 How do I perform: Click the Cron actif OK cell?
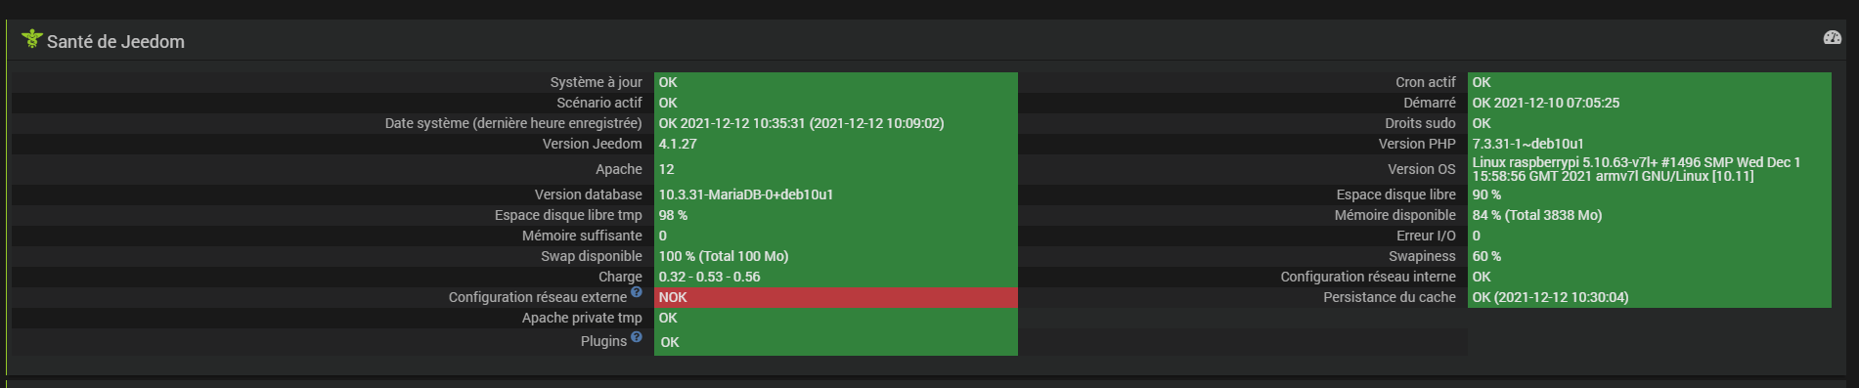pyautogui.click(x=1650, y=82)
